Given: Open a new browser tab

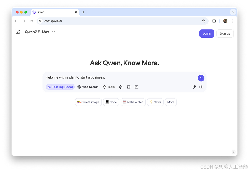Looking at the screenshot, I should point(83,12).
